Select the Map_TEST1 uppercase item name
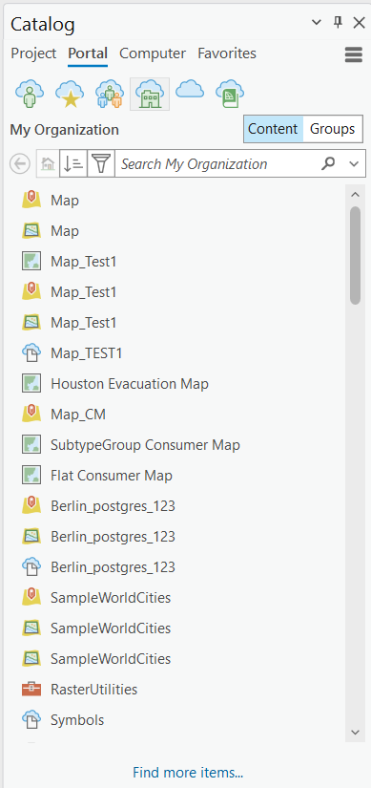 point(87,353)
